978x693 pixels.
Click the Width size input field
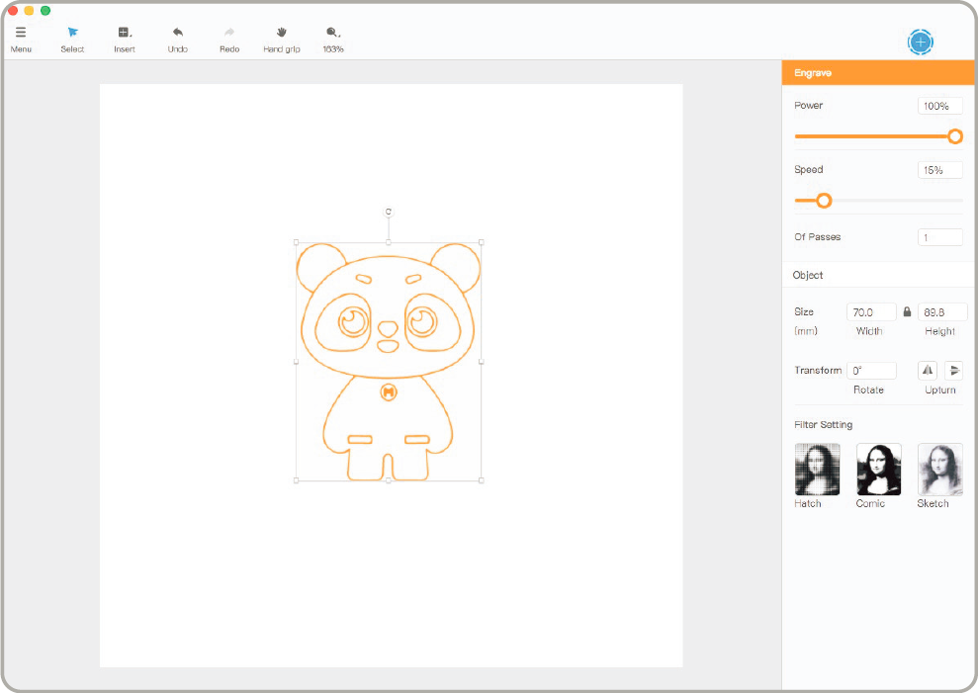tap(871, 311)
